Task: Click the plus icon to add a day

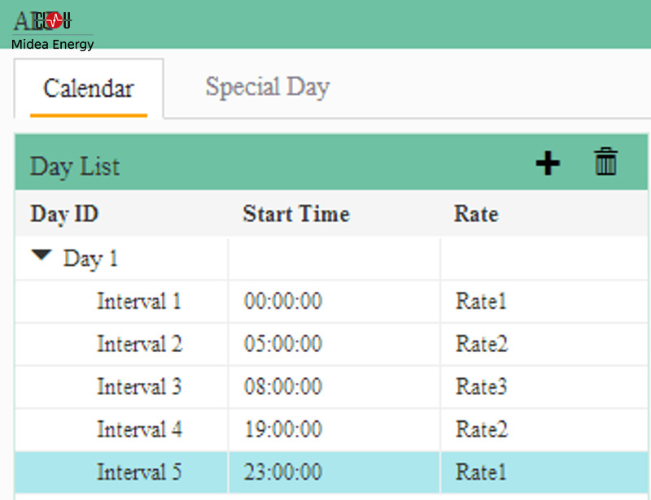Action: click(548, 163)
